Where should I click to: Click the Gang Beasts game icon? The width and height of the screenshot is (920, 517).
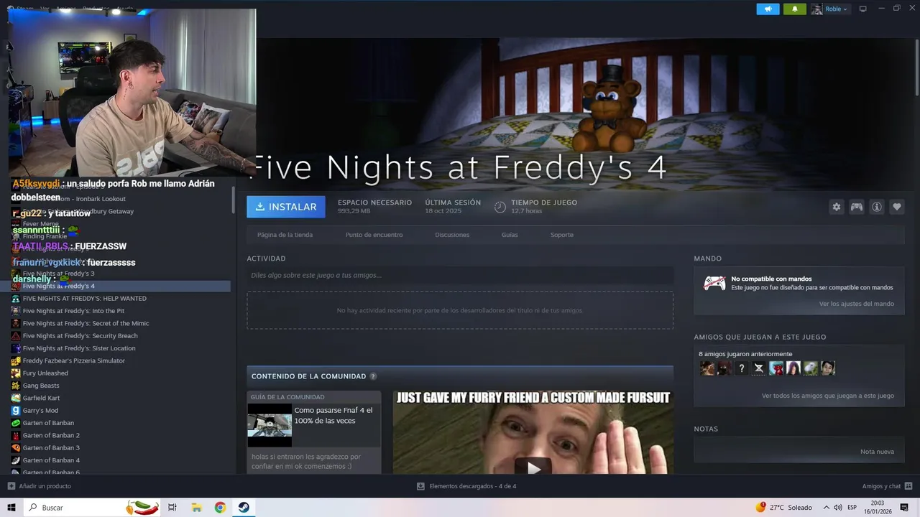pos(16,386)
